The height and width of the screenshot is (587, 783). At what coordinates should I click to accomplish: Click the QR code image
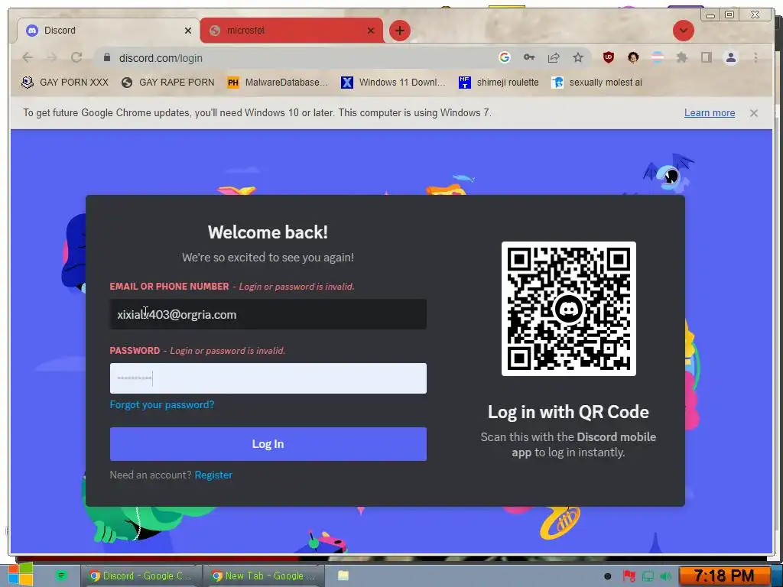[x=568, y=309]
